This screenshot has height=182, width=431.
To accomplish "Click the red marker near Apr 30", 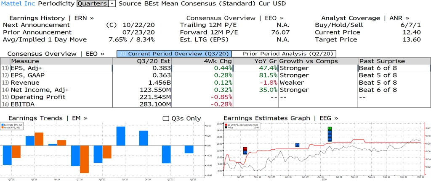I will tap(245, 149).
